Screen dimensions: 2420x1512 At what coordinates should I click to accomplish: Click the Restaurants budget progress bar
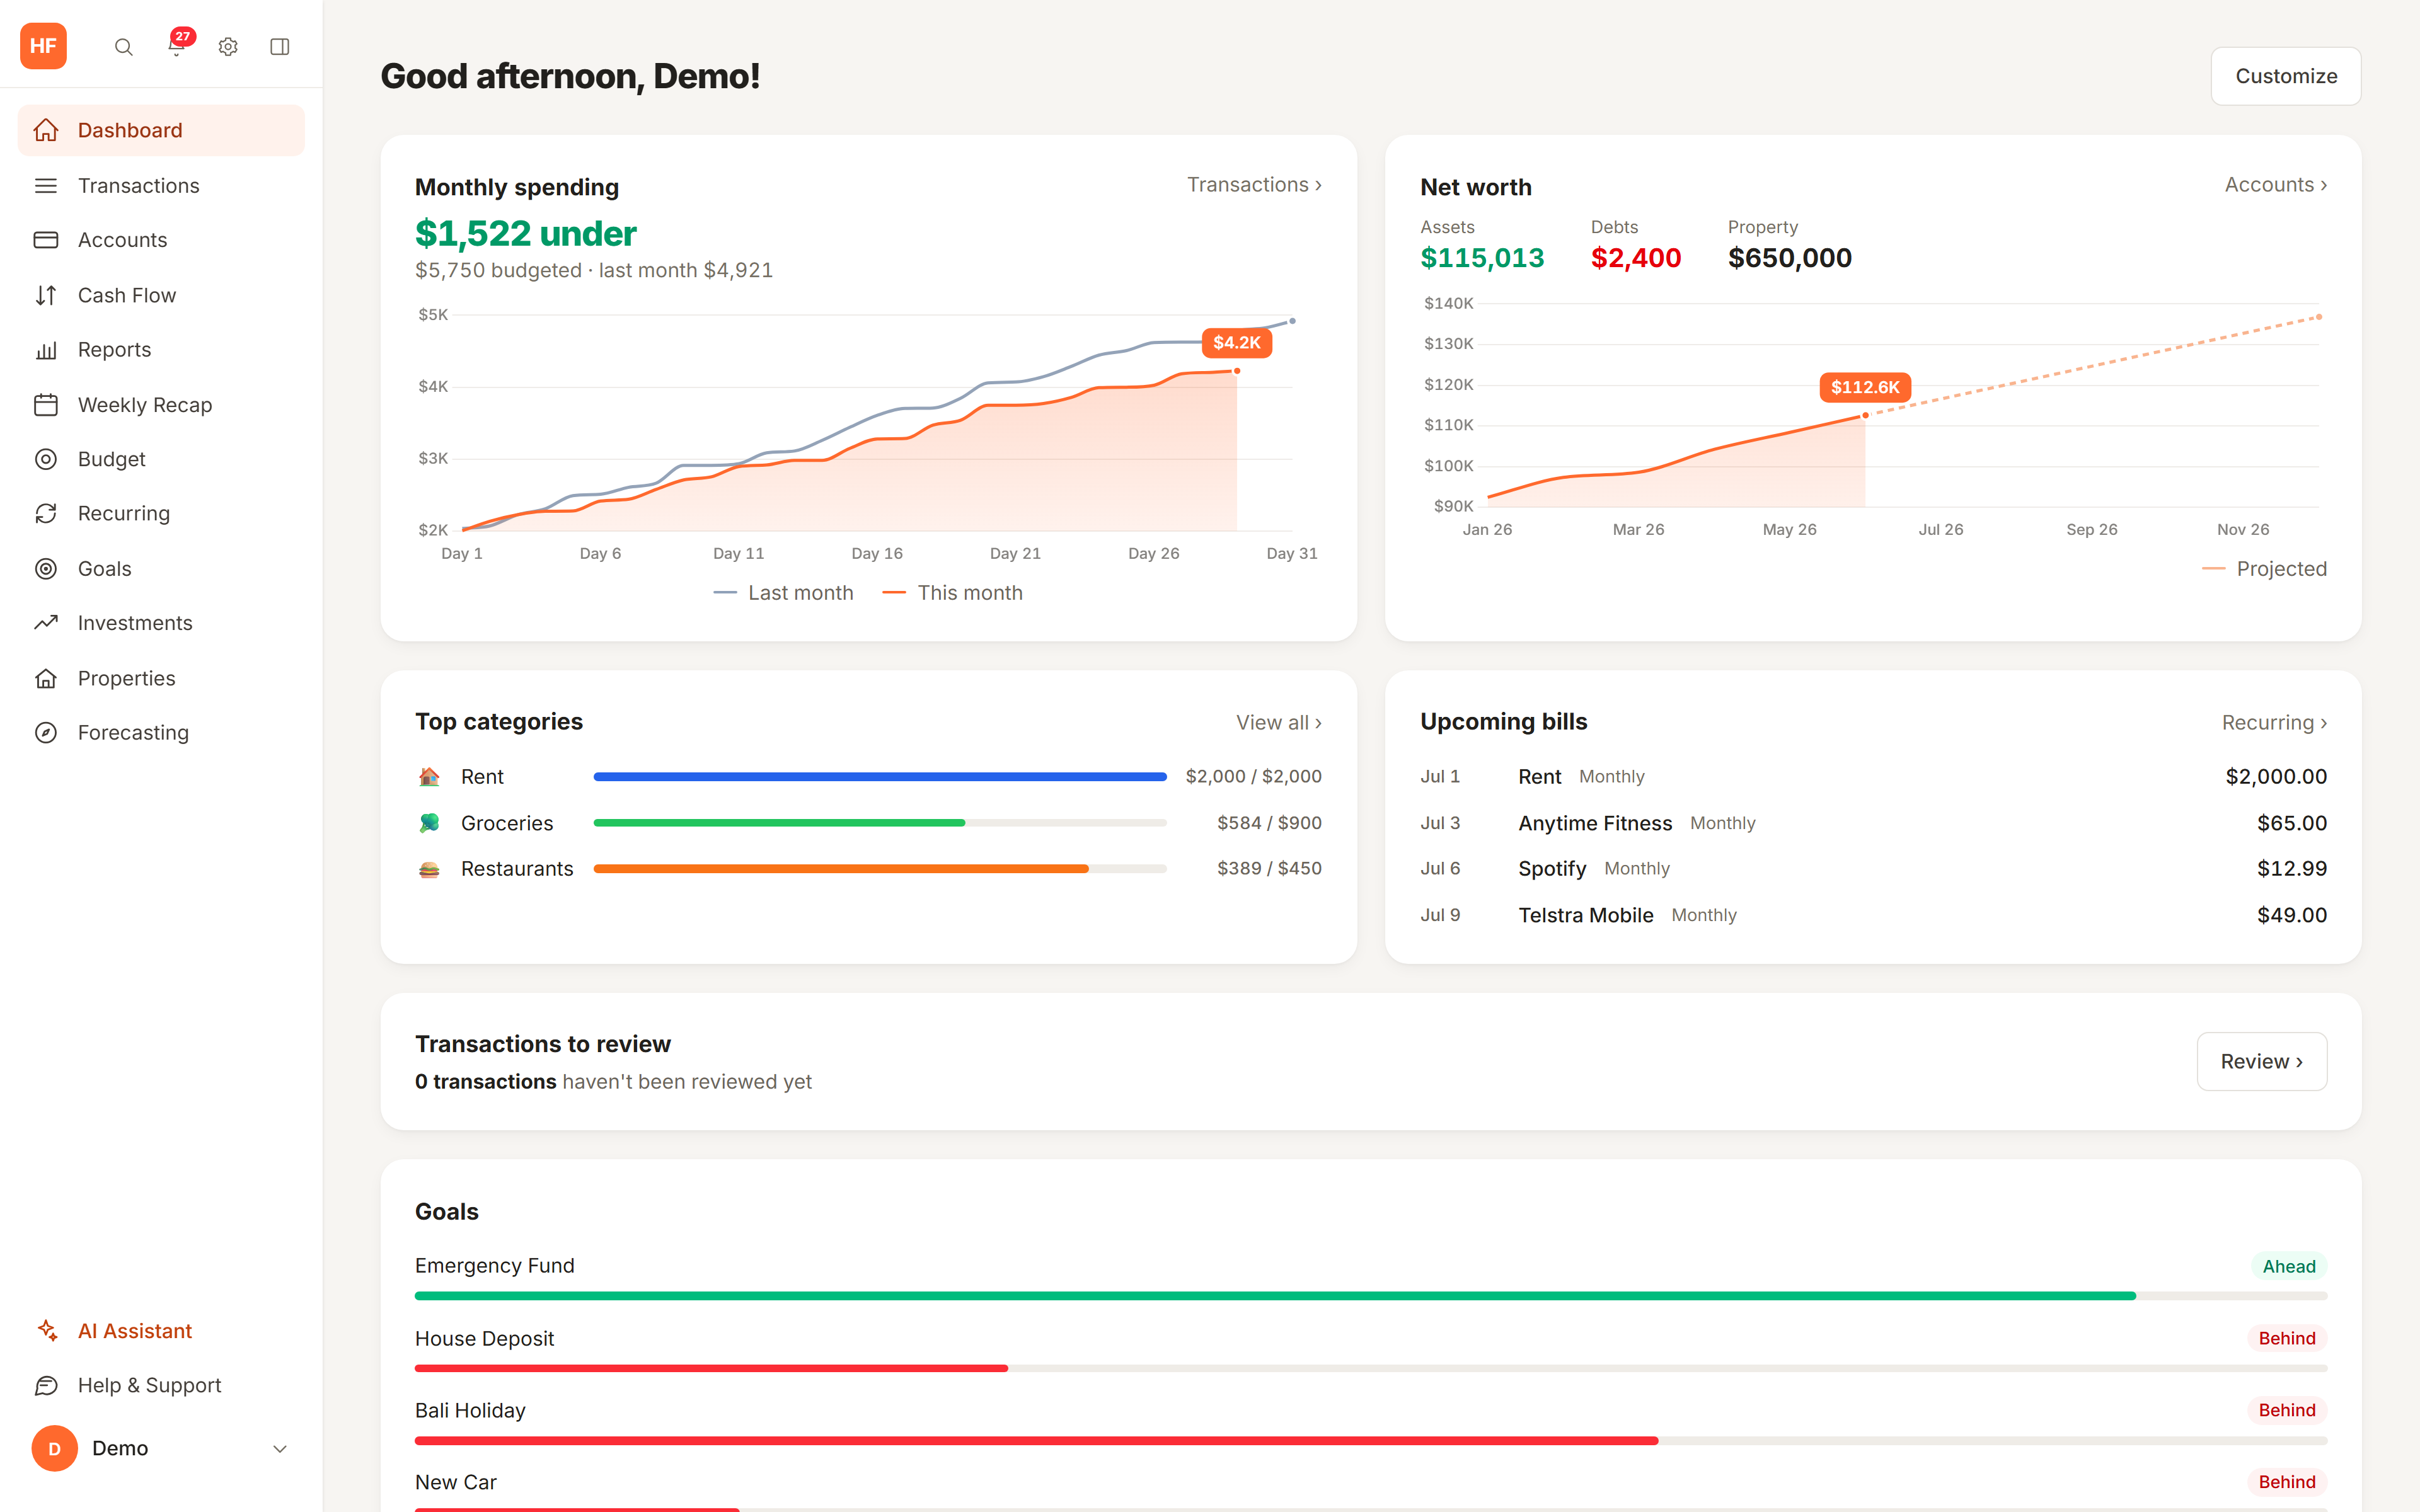click(x=880, y=869)
